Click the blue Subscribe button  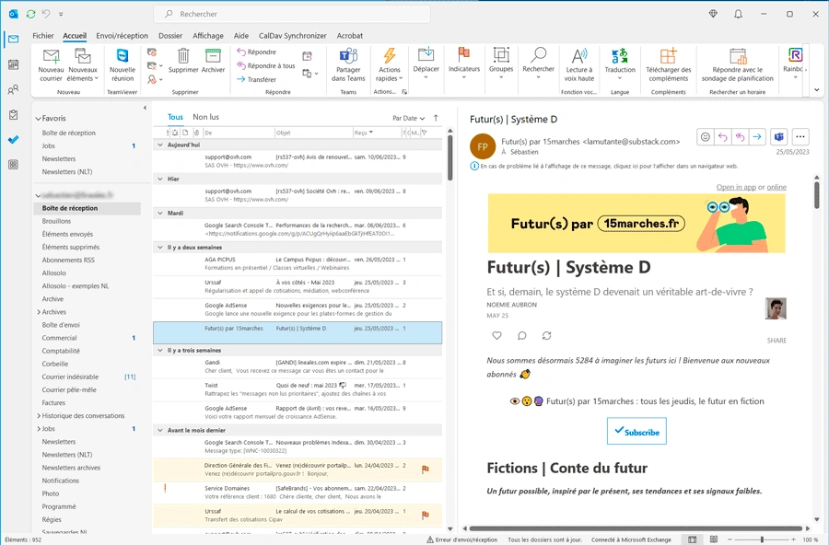pyautogui.click(x=636, y=432)
